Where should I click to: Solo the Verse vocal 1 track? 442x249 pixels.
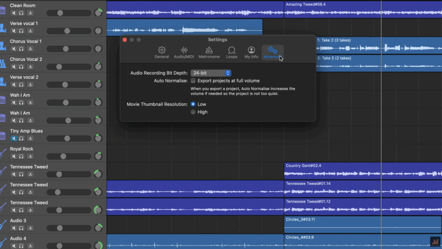21,31
